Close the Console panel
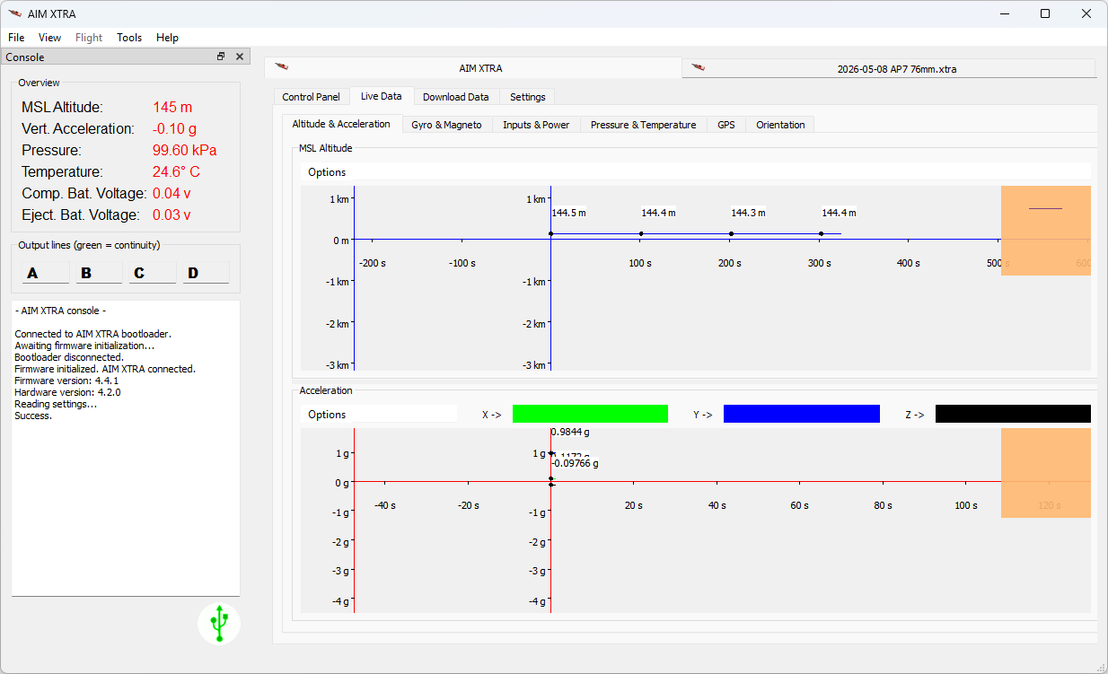Viewport: 1108px width, 674px height. [240, 57]
